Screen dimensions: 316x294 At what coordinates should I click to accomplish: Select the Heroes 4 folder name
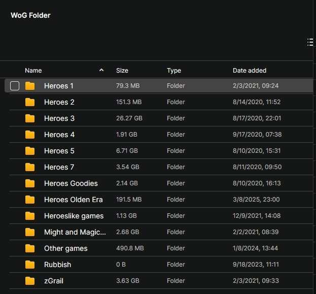pyautogui.click(x=59, y=135)
